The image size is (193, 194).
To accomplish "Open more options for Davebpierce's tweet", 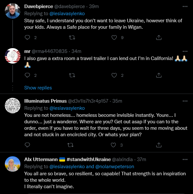I will pos(185,6).
